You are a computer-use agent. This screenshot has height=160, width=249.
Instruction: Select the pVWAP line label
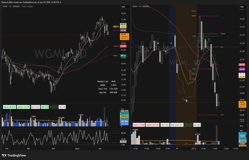click(x=223, y=34)
